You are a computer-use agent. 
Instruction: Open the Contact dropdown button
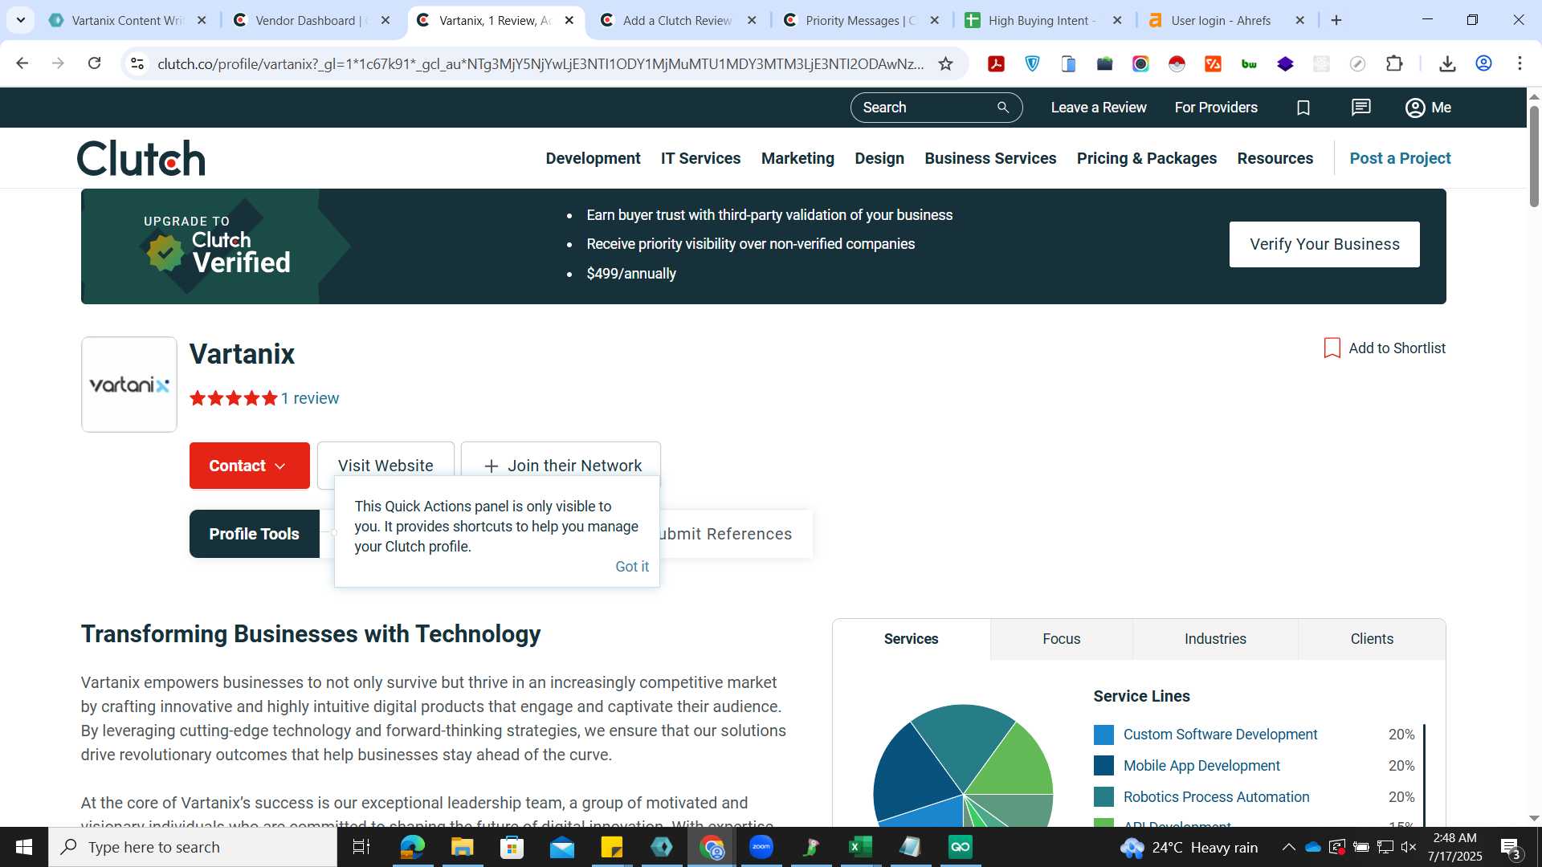pos(249,466)
